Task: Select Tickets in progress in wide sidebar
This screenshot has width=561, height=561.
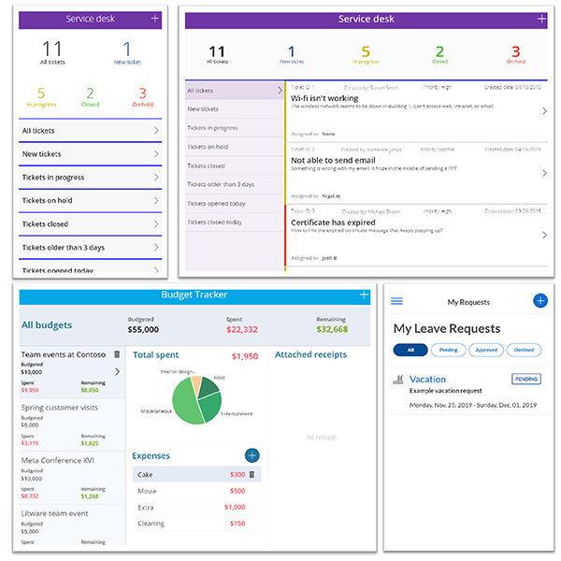Action: [235, 128]
